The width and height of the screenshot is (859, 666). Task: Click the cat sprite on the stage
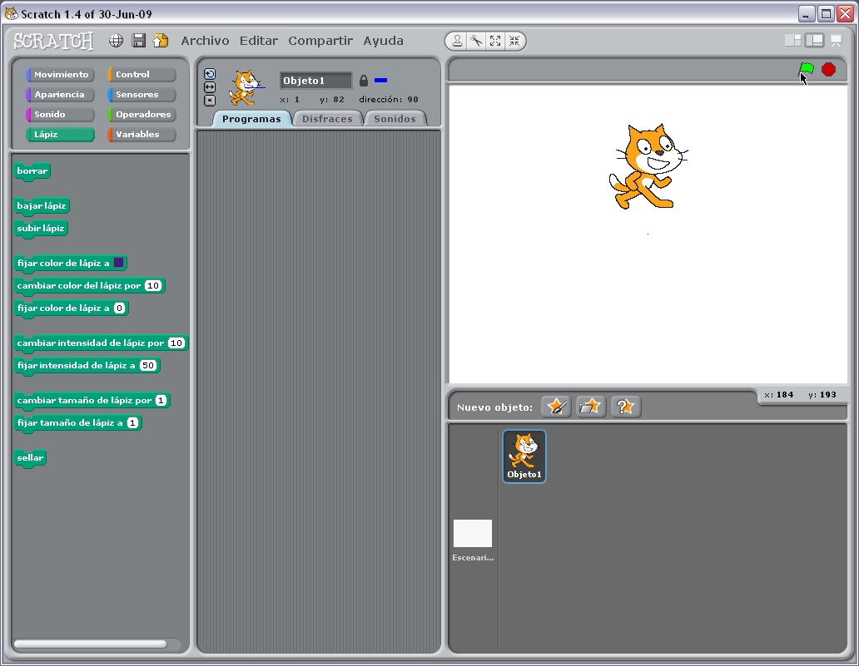648,166
